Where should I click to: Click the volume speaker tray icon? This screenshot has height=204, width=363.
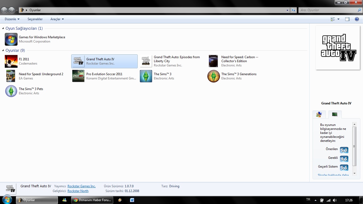coord(335,200)
